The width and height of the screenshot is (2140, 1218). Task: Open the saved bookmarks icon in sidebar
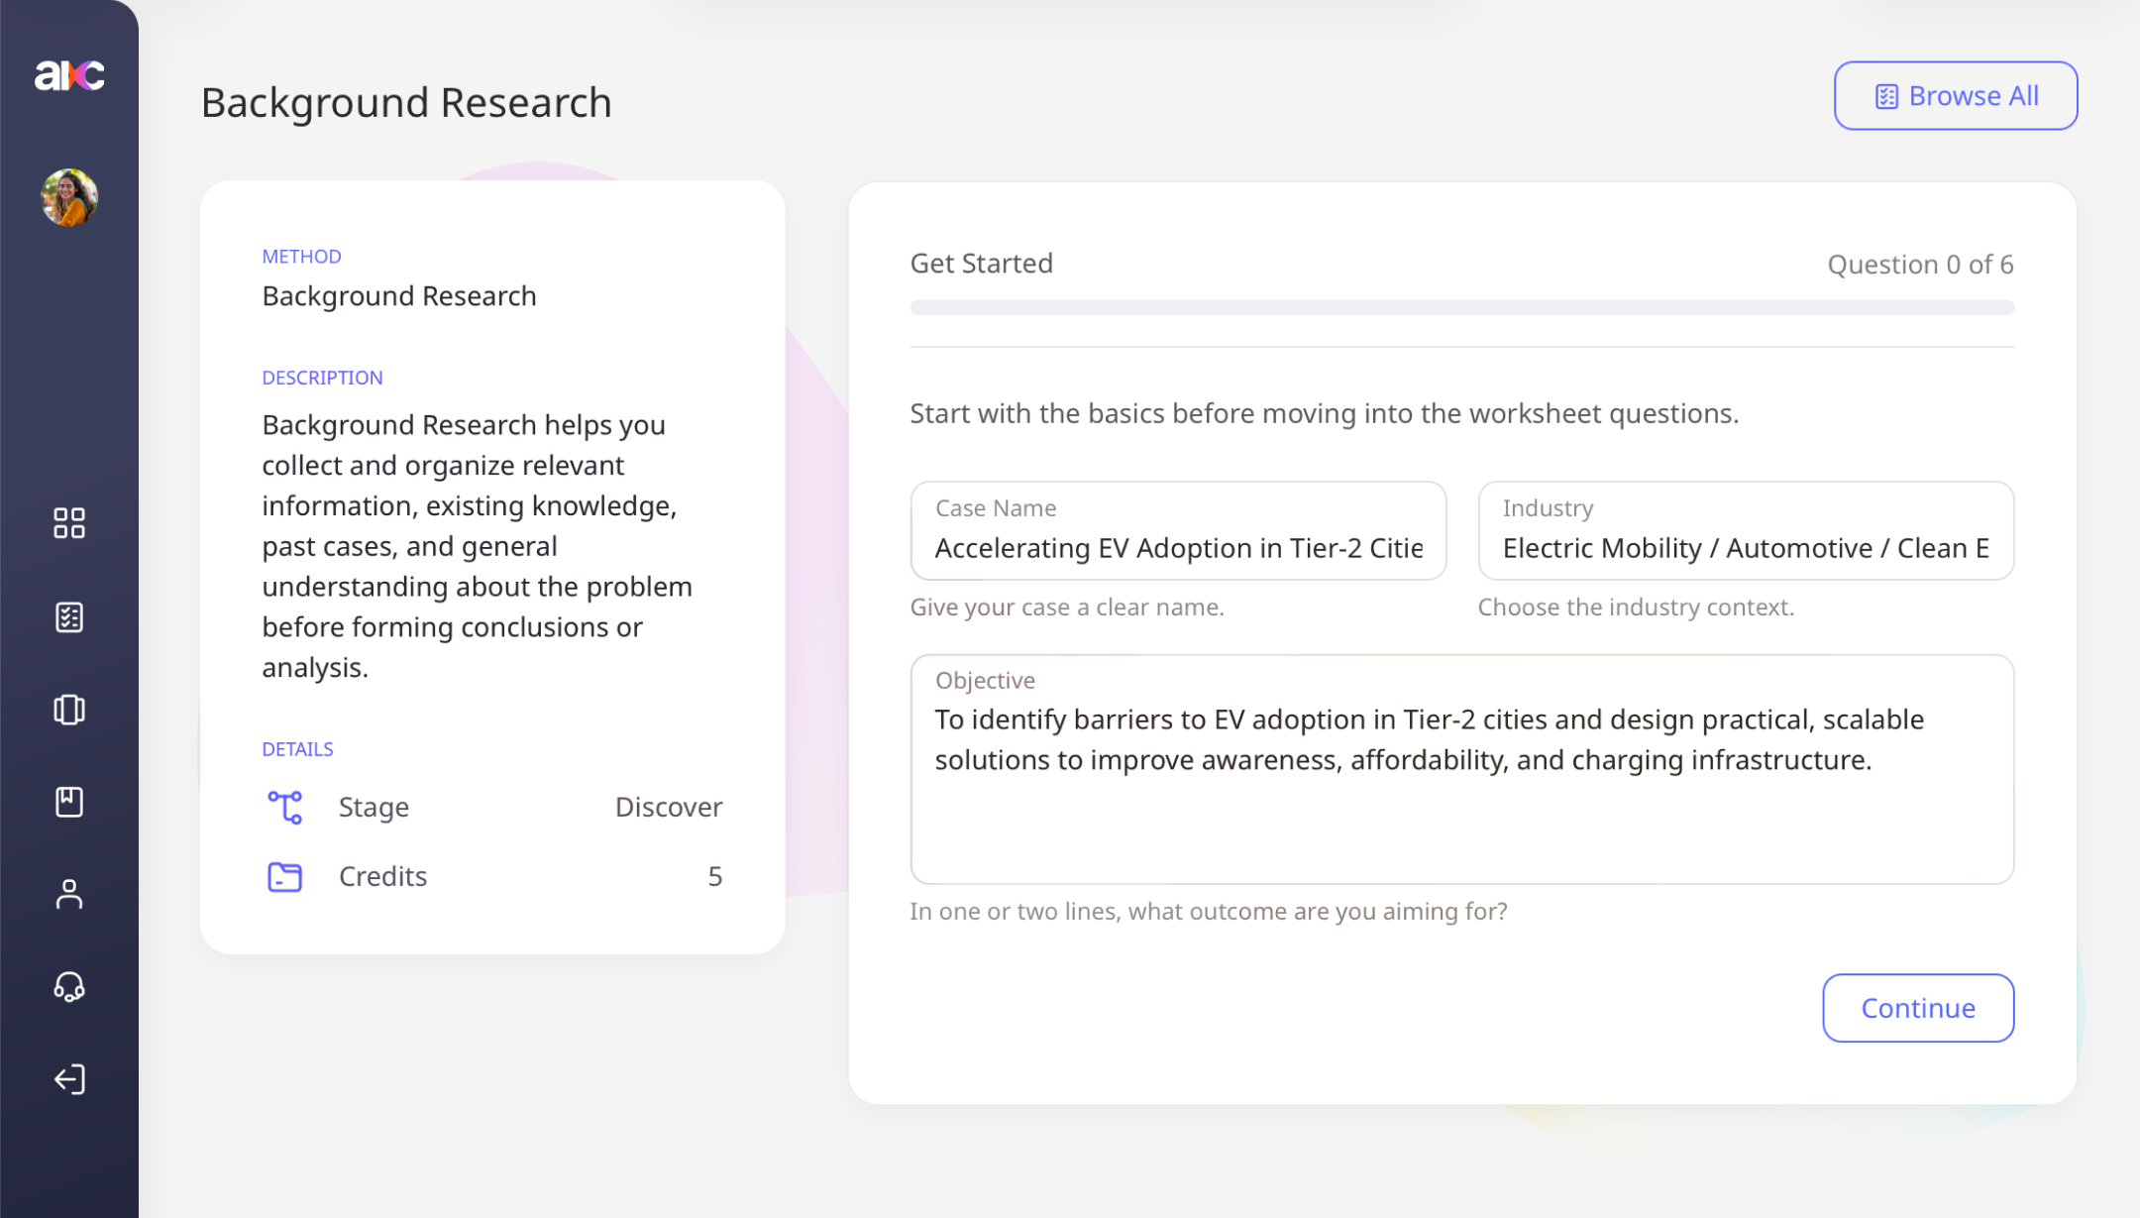click(69, 801)
